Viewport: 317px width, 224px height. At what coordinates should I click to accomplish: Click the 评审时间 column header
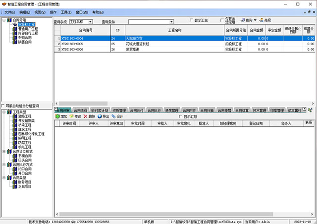pos(69,123)
